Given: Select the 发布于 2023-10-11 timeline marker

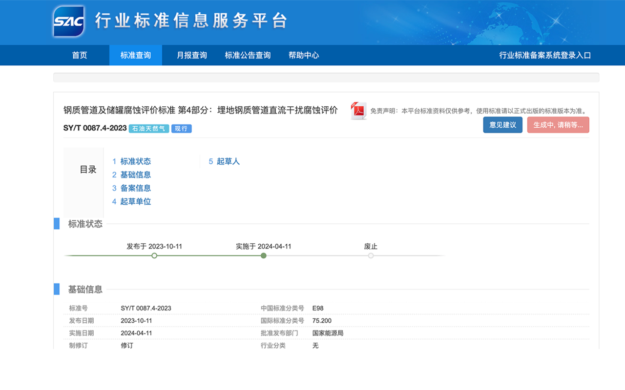Looking at the screenshot, I should pos(154,255).
